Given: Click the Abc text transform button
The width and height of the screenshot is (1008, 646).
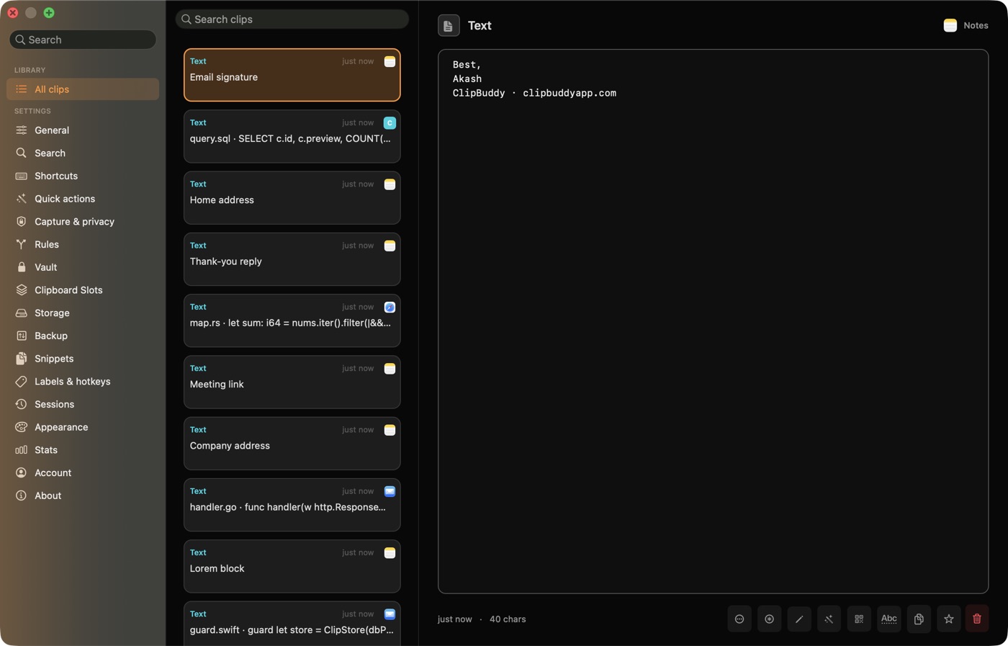Looking at the screenshot, I should [889, 619].
